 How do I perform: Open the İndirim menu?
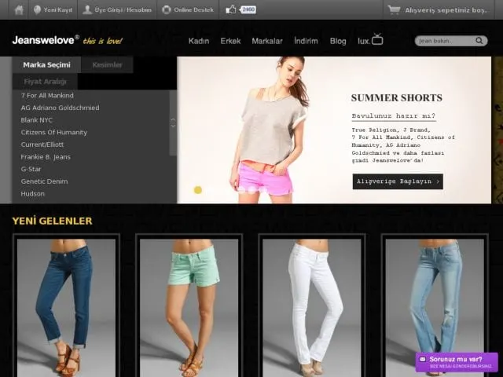tap(306, 41)
